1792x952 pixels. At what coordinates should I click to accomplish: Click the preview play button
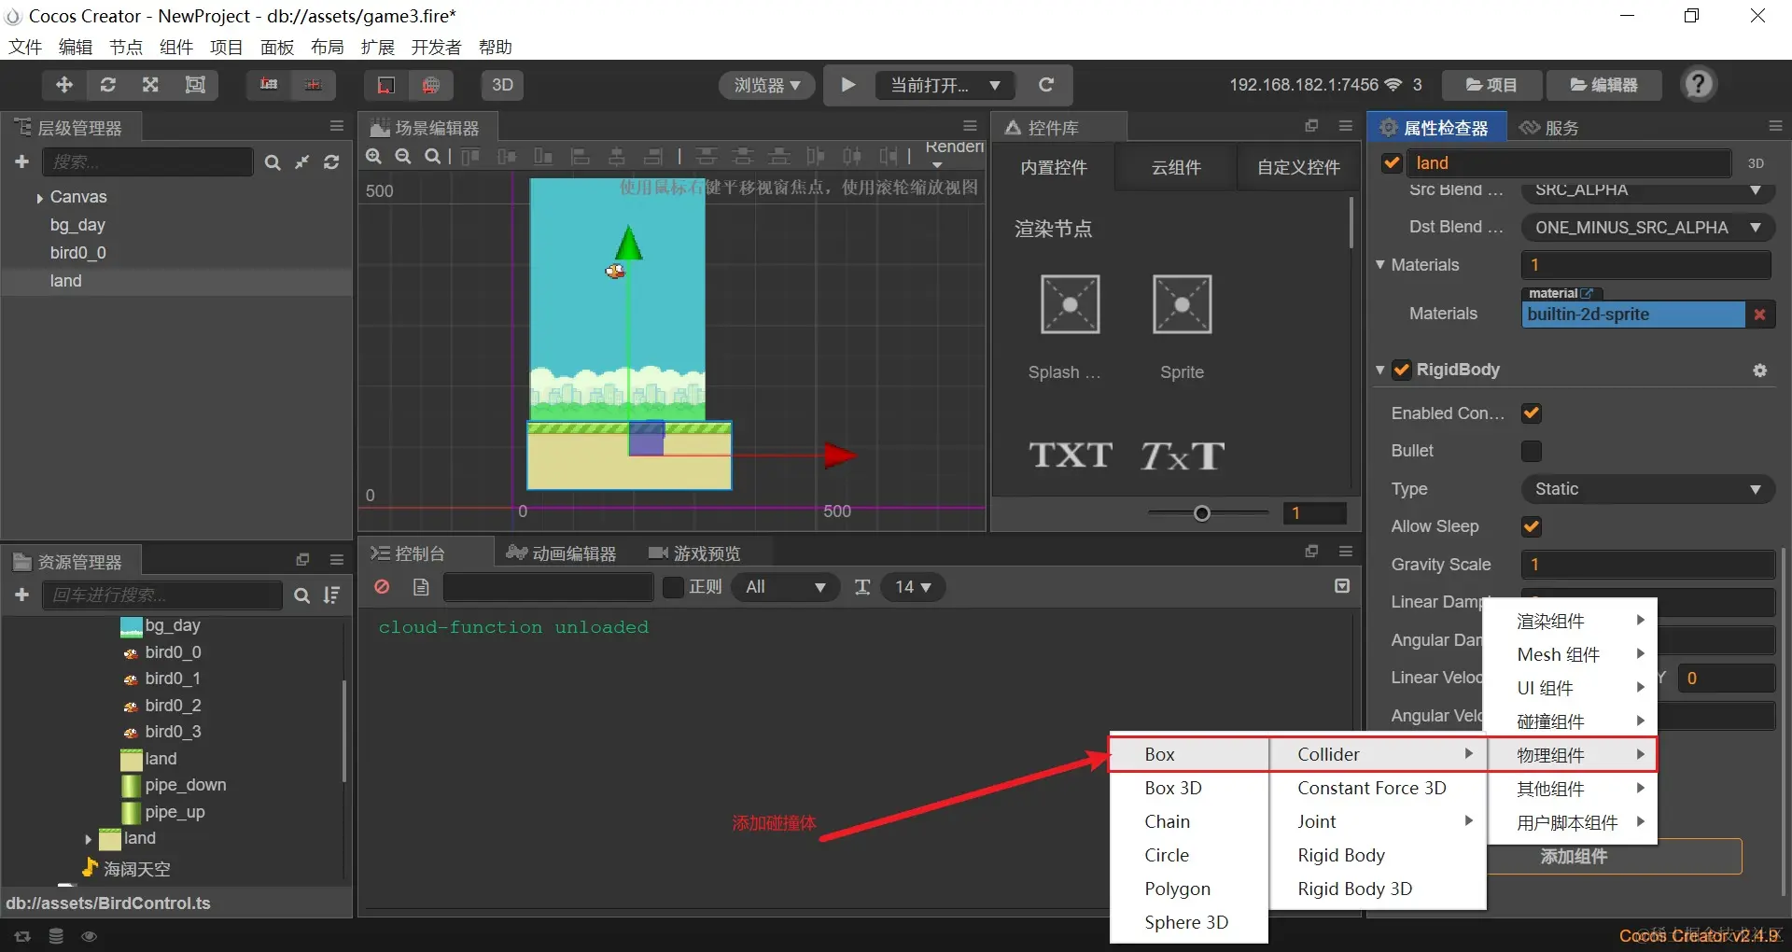847,85
